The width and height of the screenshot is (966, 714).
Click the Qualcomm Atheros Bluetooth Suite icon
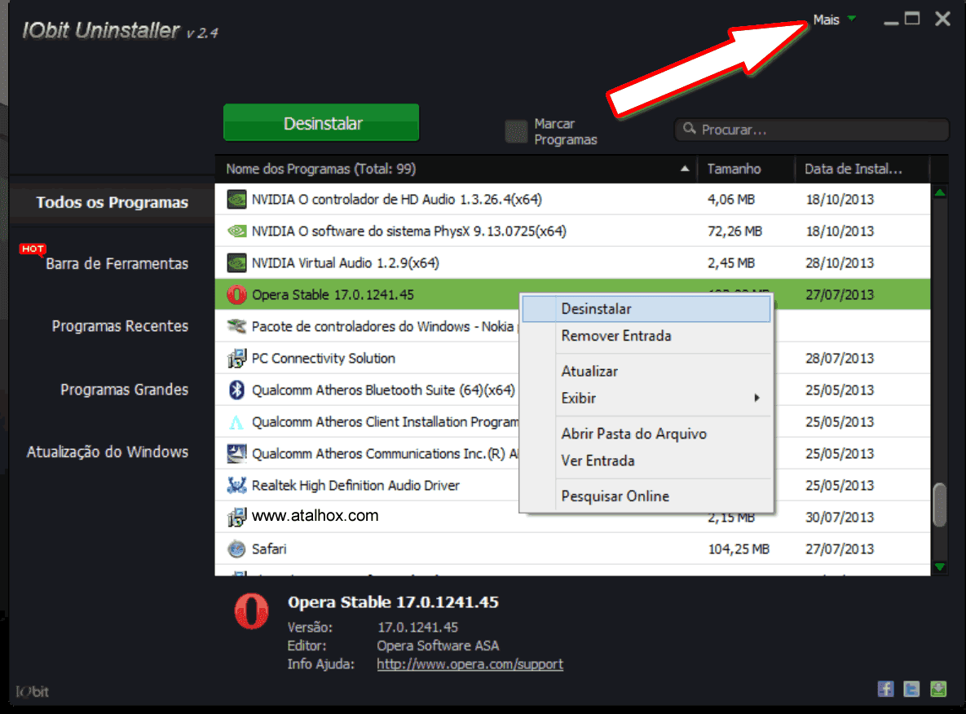(236, 390)
